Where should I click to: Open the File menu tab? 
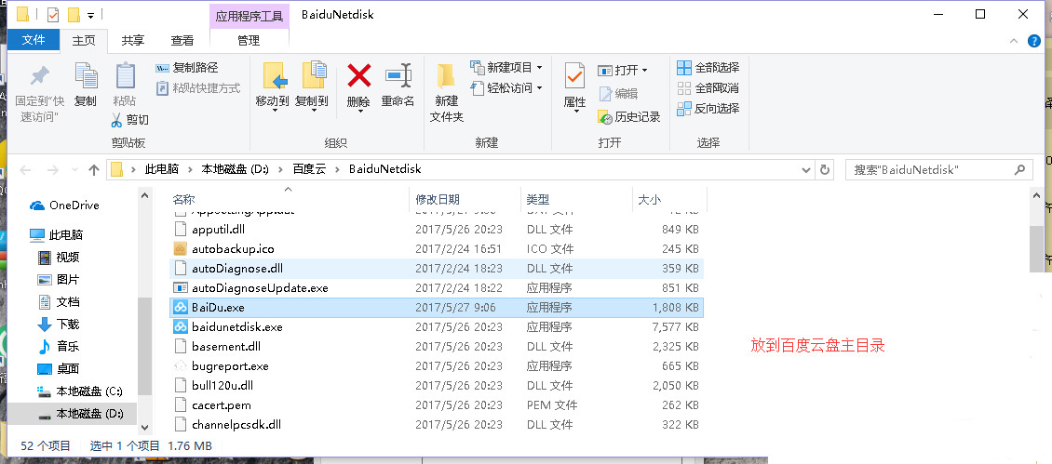pos(33,40)
